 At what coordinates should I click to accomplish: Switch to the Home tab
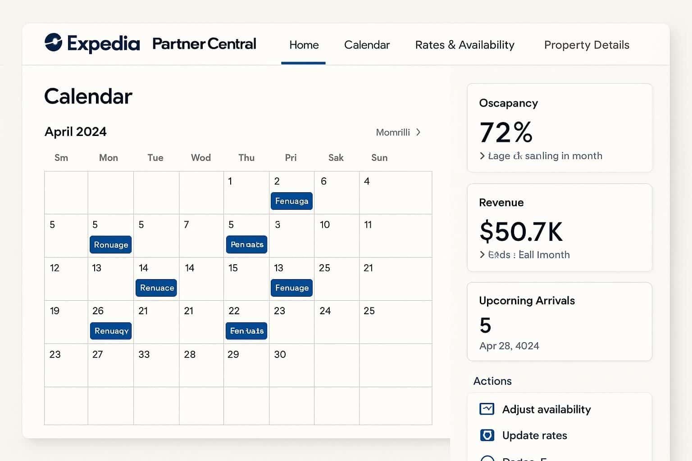click(x=304, y=45)
